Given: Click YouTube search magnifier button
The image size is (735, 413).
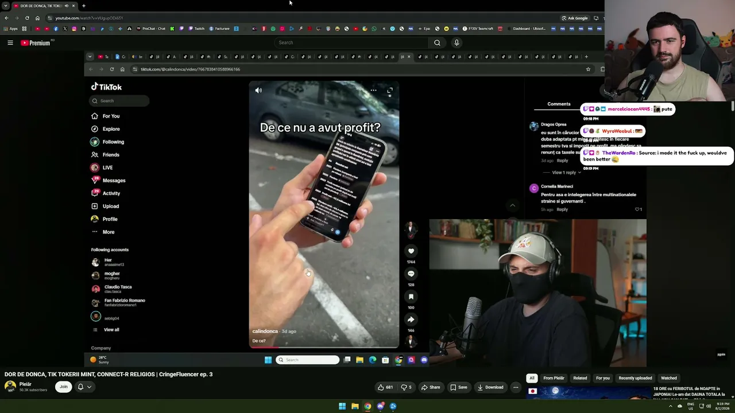Looking at the screenshot, I should (437, 42).
